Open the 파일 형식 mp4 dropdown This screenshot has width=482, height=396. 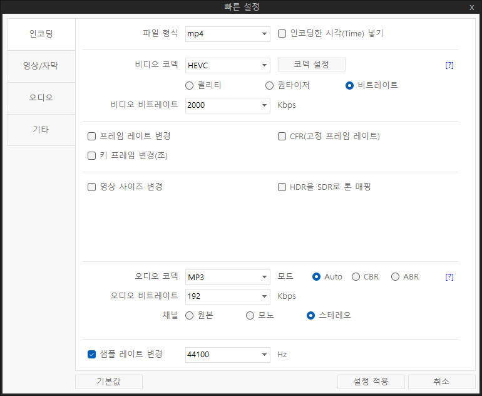(227, 34)
